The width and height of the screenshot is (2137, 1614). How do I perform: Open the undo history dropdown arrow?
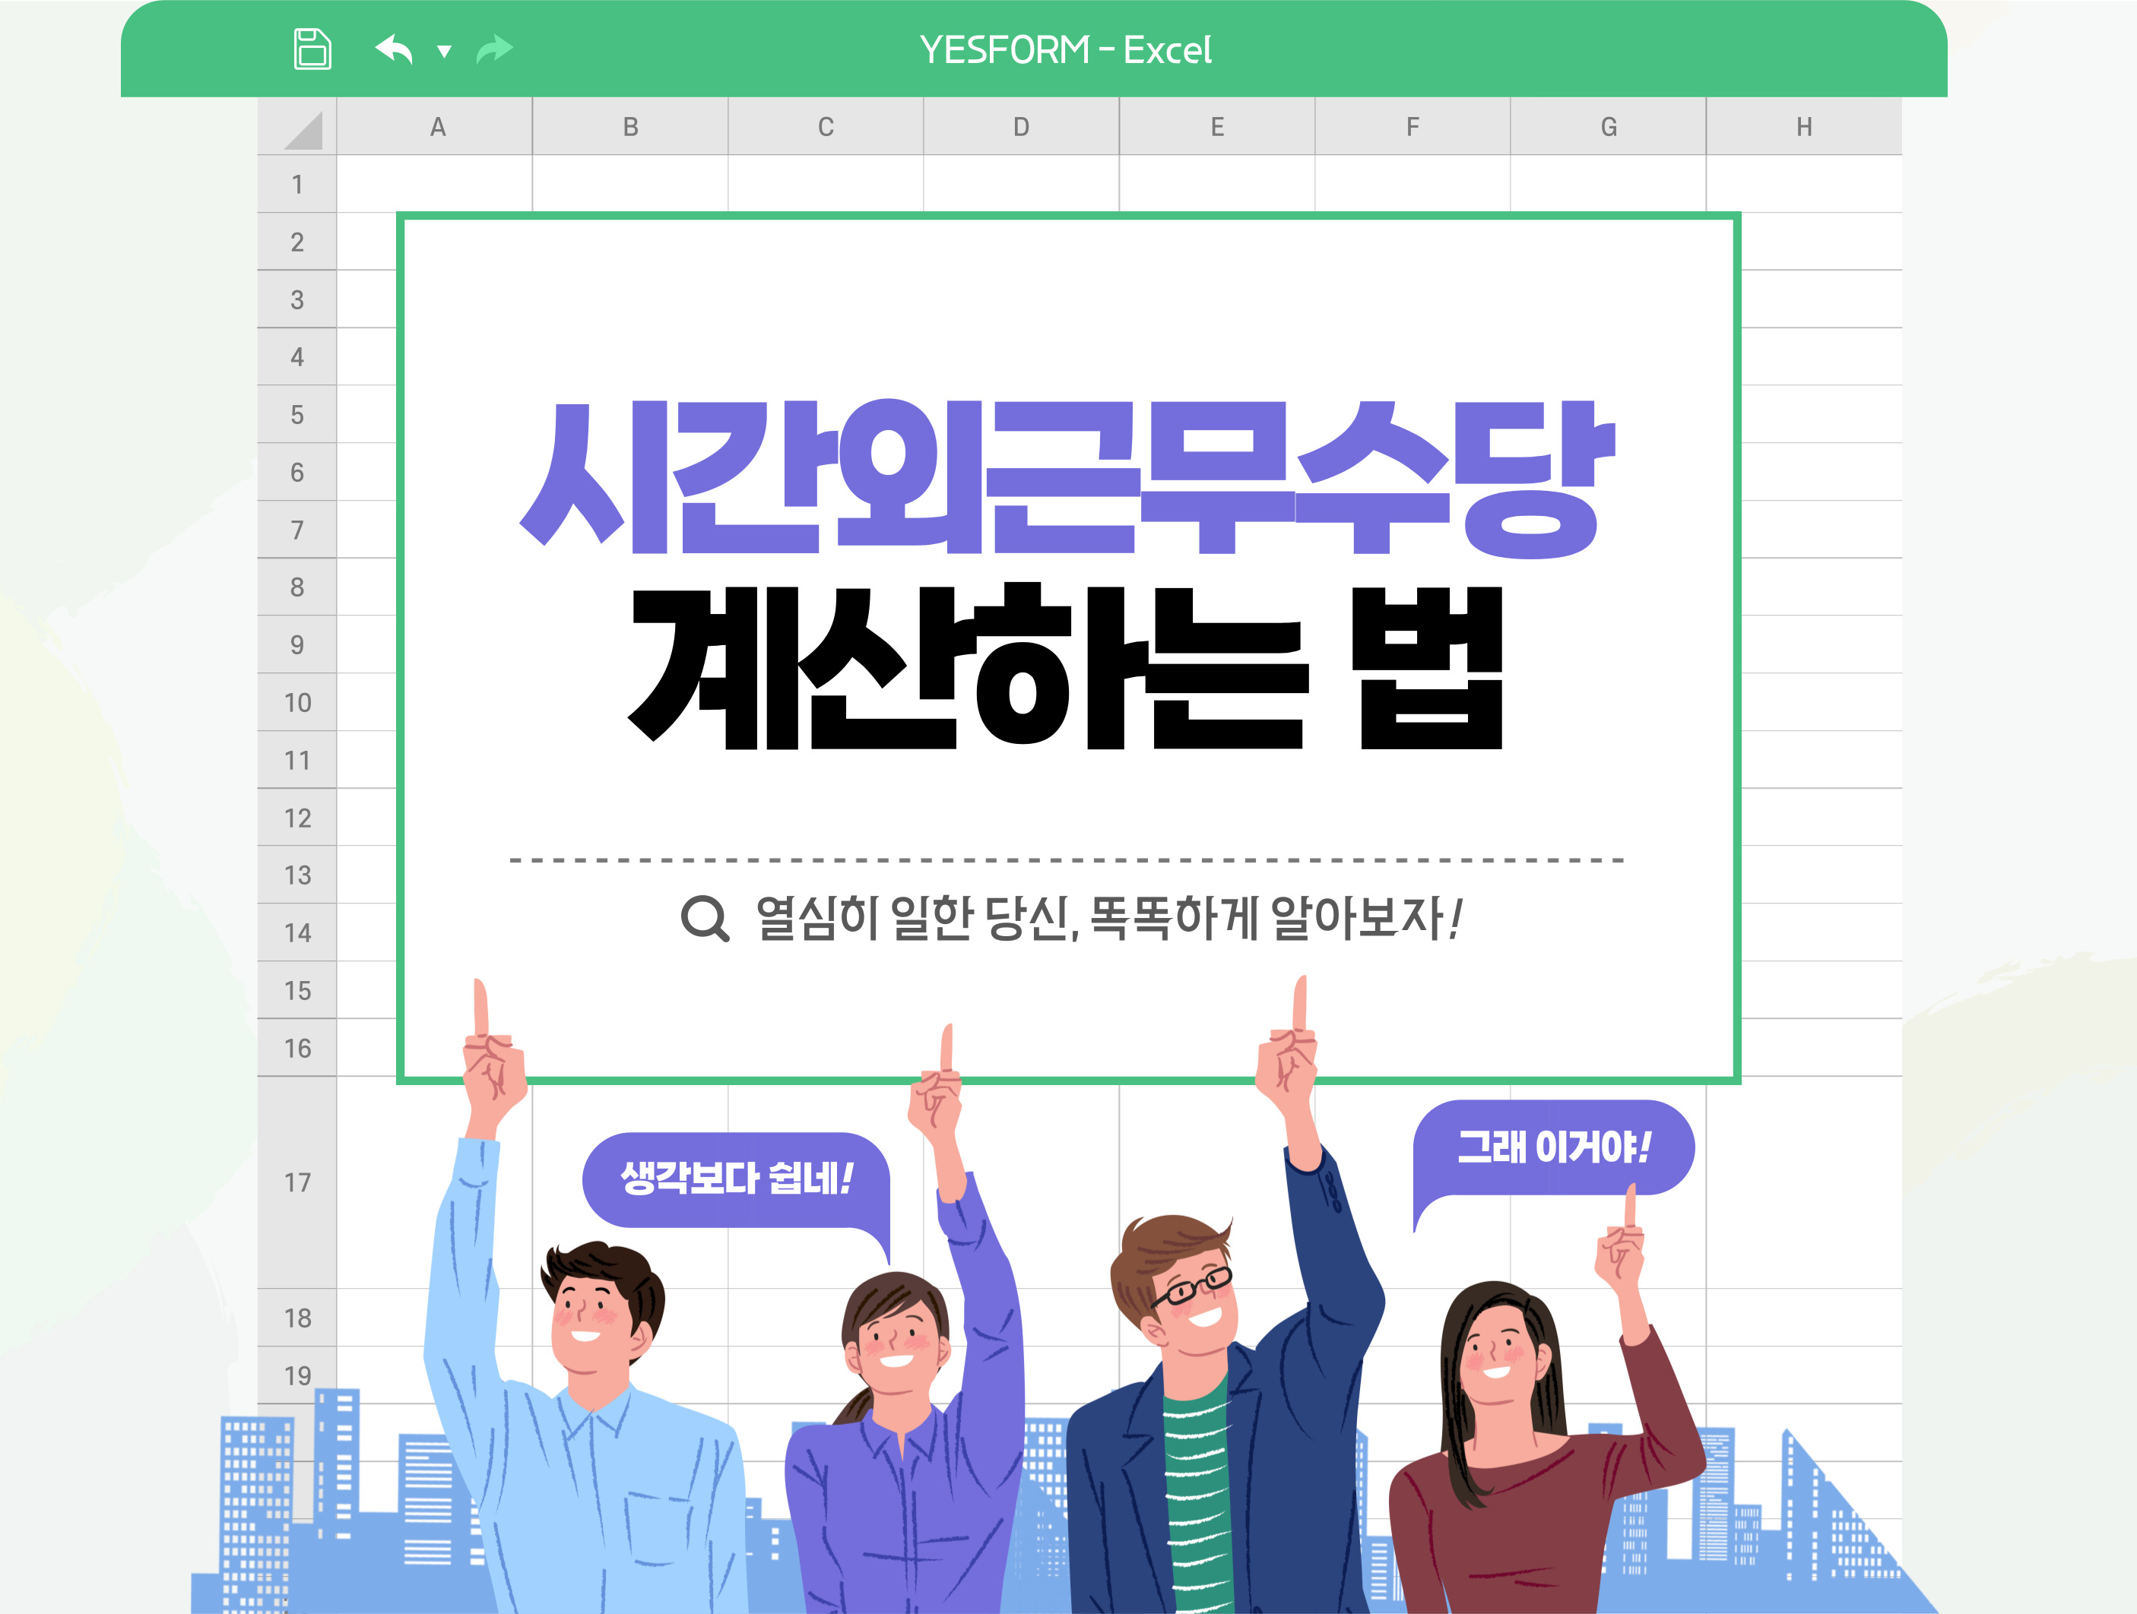click(x=445, y=51)
